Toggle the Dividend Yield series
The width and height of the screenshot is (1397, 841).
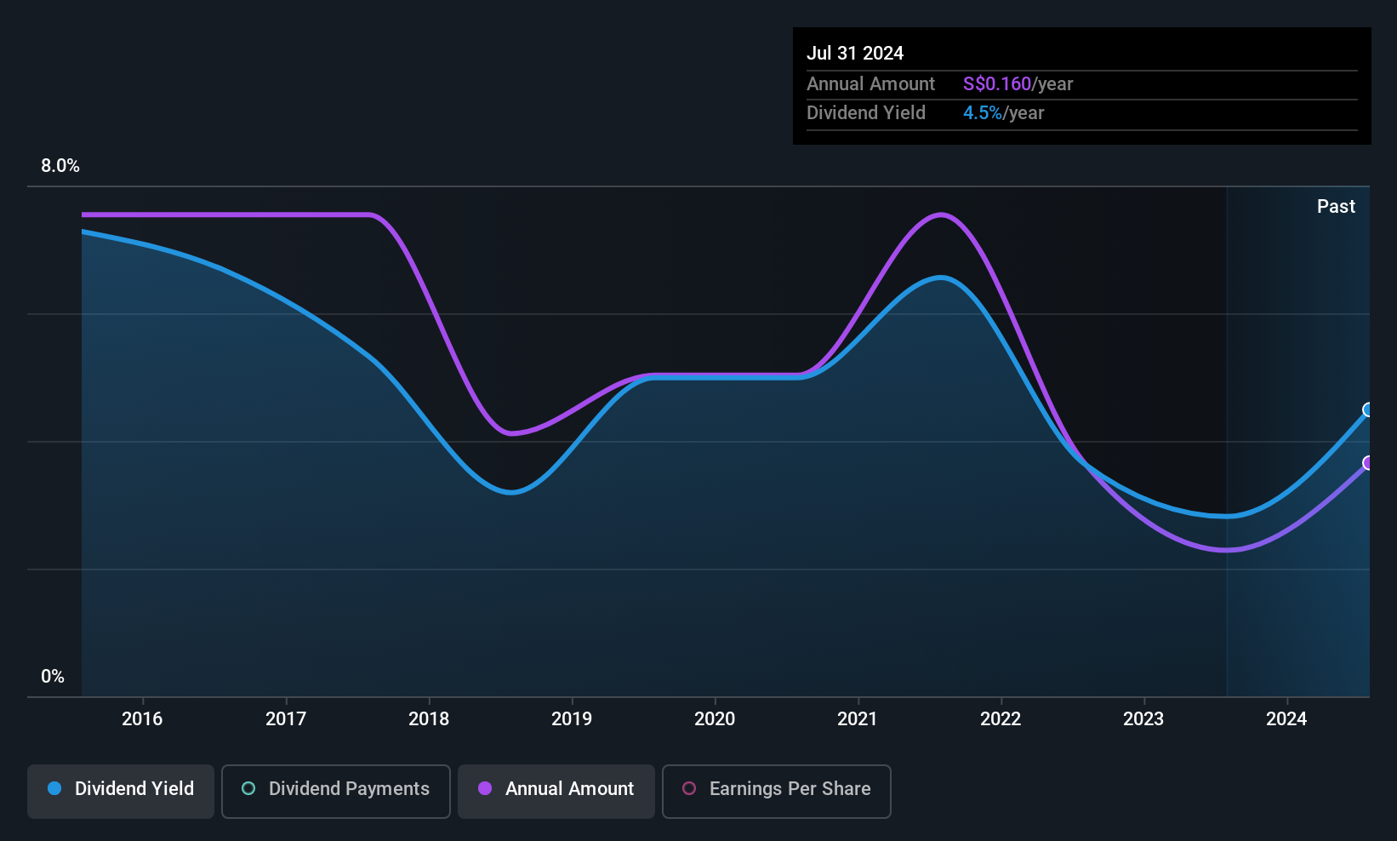click(x=121, y=791)
